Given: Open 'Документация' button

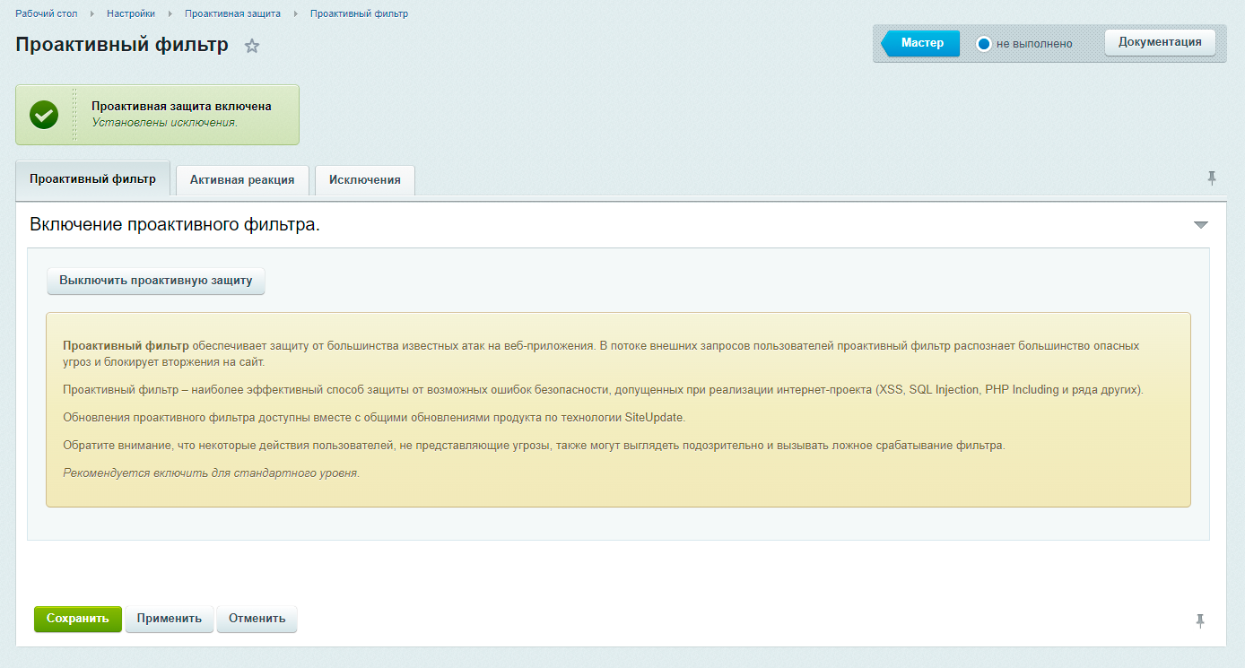Looking at the screenshot, I should tap(1160, 42).
